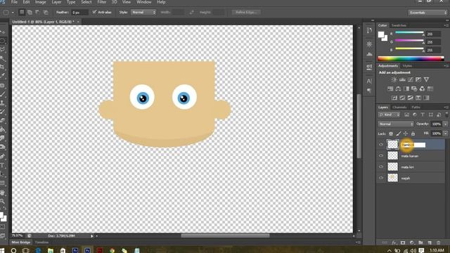450x253 pixels.
Task: Open the History panel icon
Action: click(369, 30)
